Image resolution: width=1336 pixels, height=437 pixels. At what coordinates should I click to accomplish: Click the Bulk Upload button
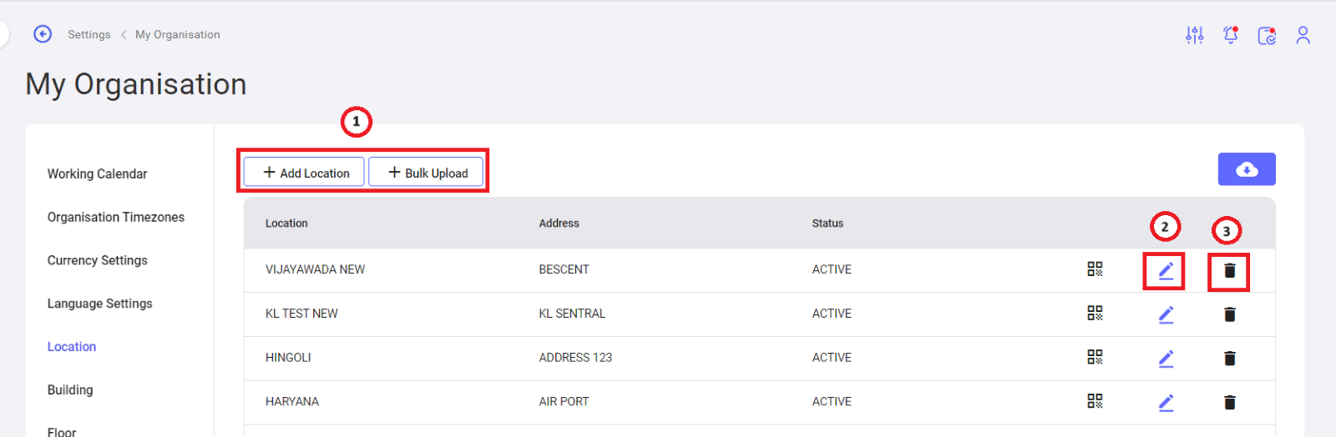coord(426,172)
